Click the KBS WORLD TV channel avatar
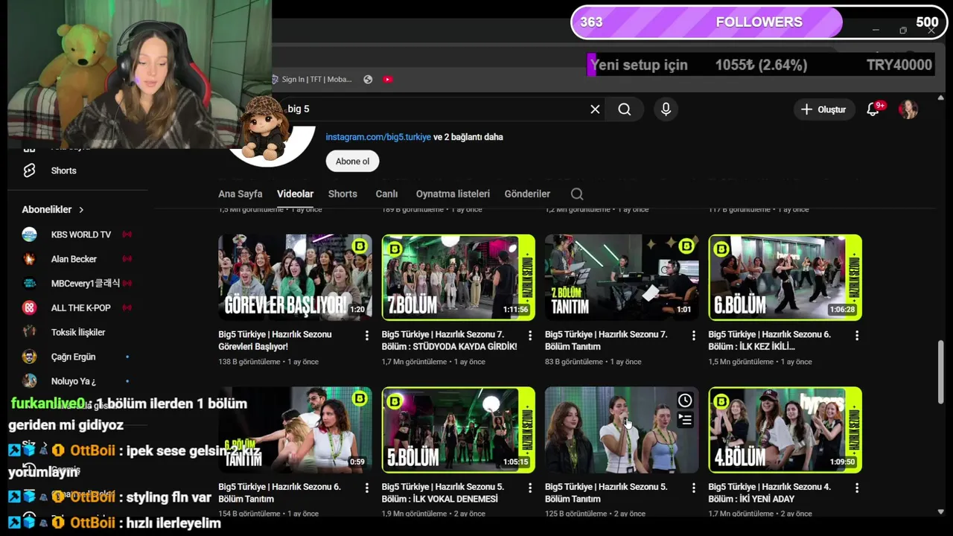This screenshot has height=536, width=953. (29, 234)
